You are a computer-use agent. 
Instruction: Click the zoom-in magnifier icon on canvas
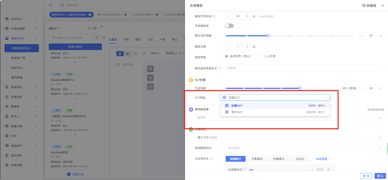150,69
